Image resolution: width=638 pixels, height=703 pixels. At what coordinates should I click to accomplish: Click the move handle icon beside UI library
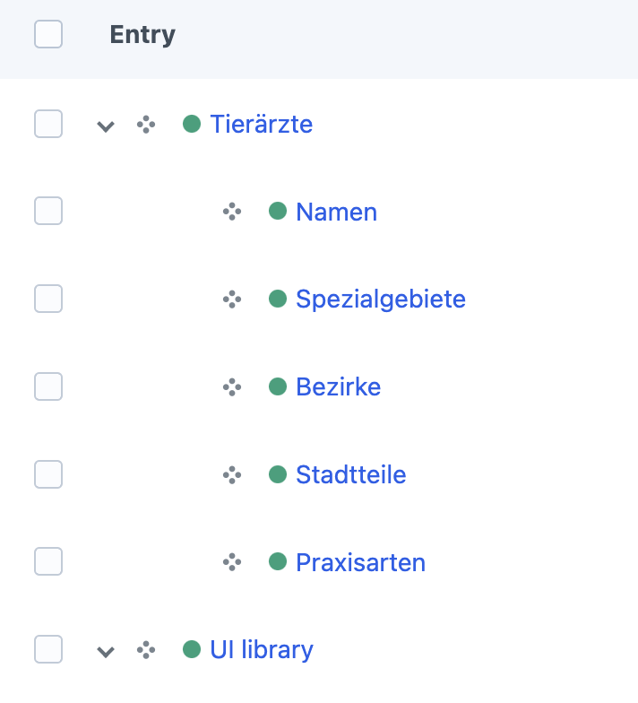[146, 649]
